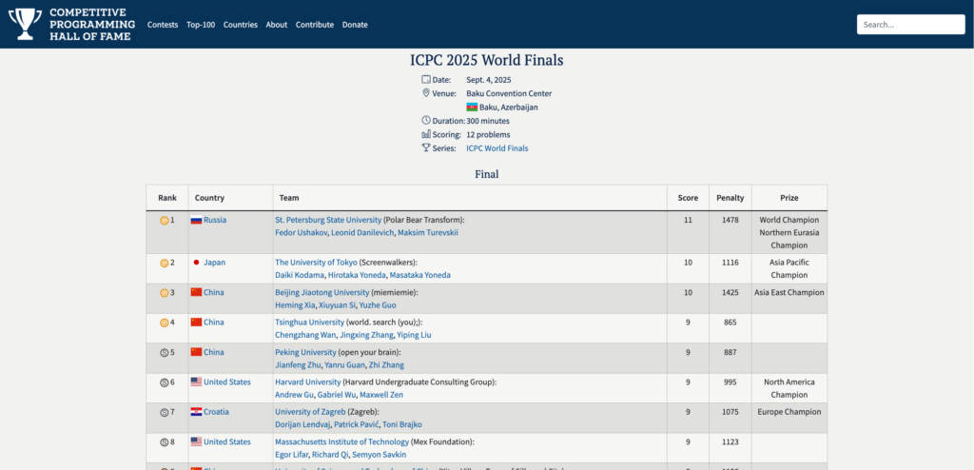Open Peking University link
The height and width of the screenshot is (470, 974).
coord(305,352)
